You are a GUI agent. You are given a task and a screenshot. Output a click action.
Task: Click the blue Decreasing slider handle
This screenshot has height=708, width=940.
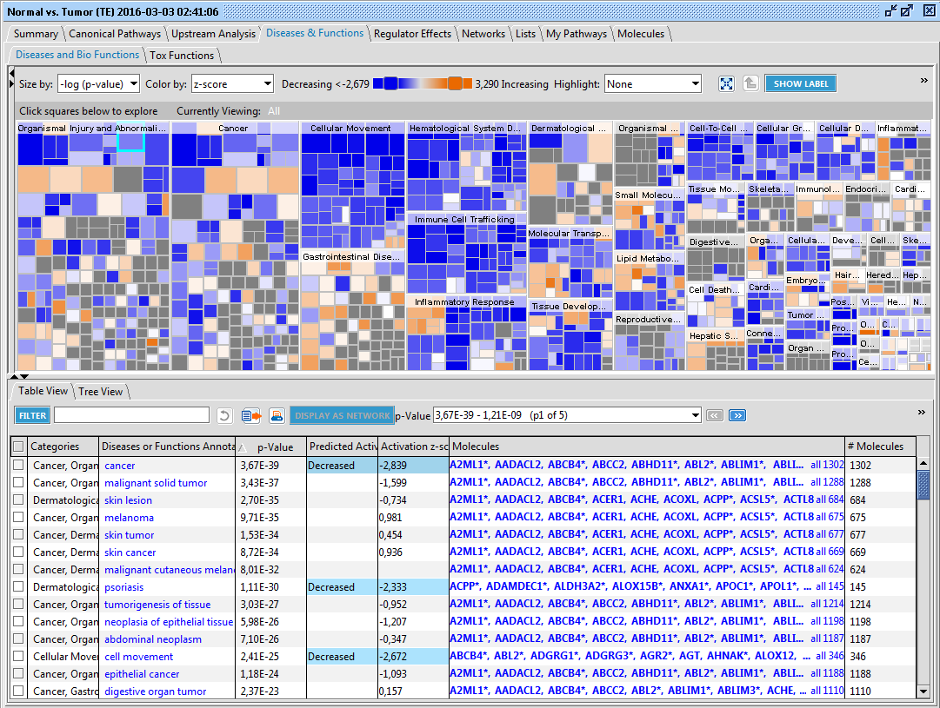coord(390,83)
